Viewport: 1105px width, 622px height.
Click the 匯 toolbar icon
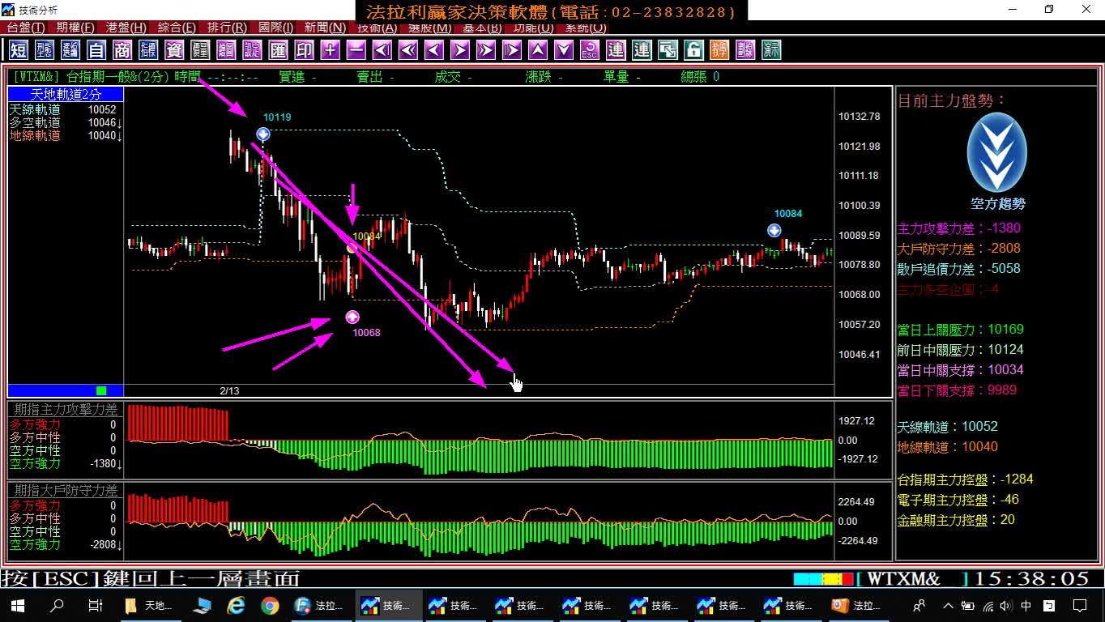[278, 50]
